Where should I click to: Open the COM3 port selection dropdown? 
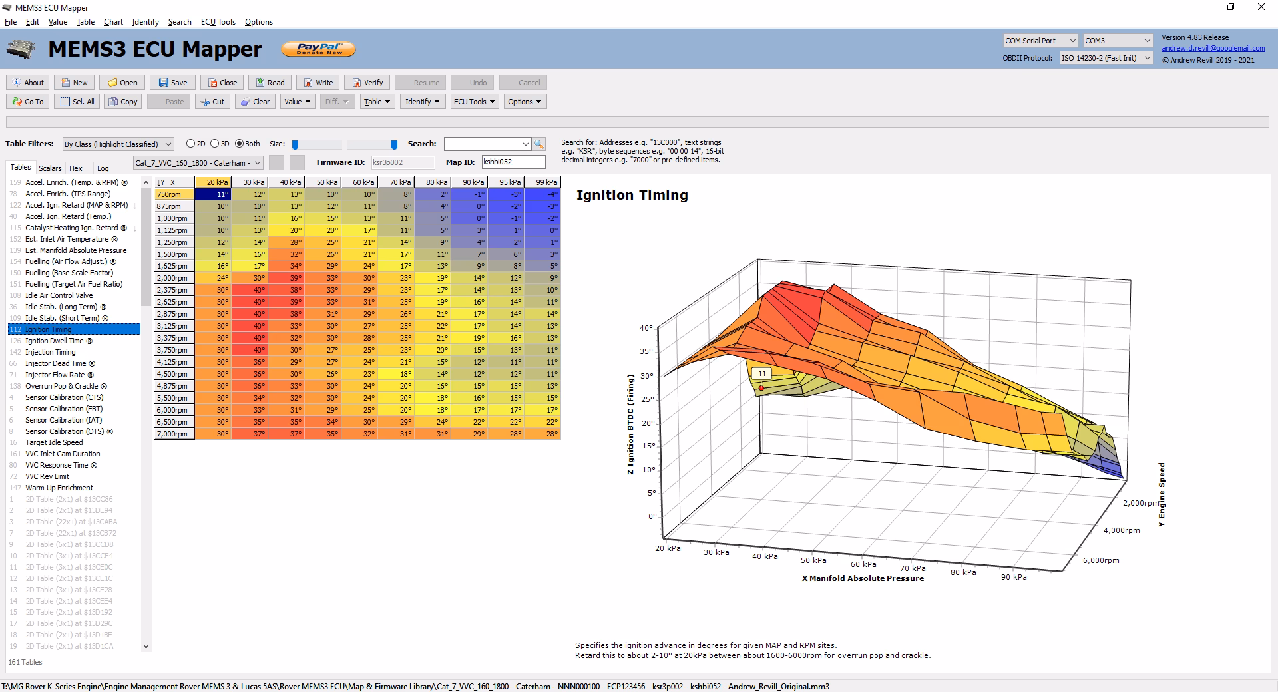[x=1117, y=41]
